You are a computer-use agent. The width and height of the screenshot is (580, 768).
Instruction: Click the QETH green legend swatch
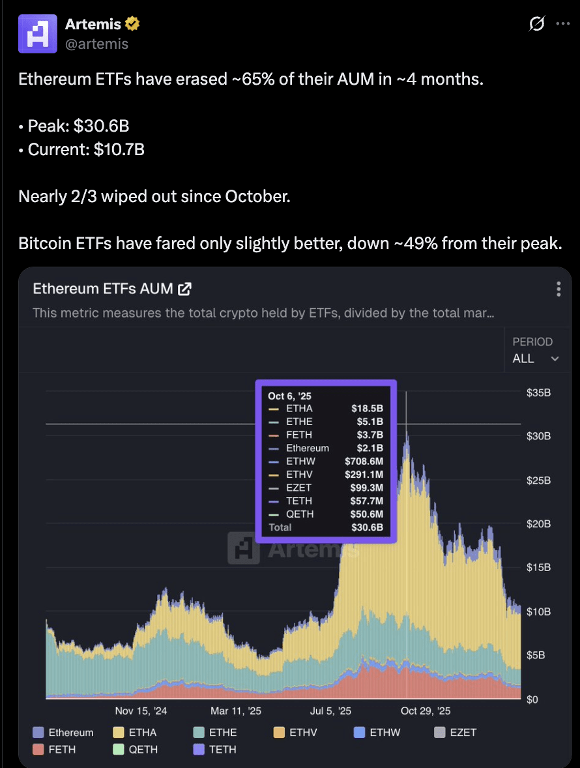pyautogui.click(x=119, y=749)
